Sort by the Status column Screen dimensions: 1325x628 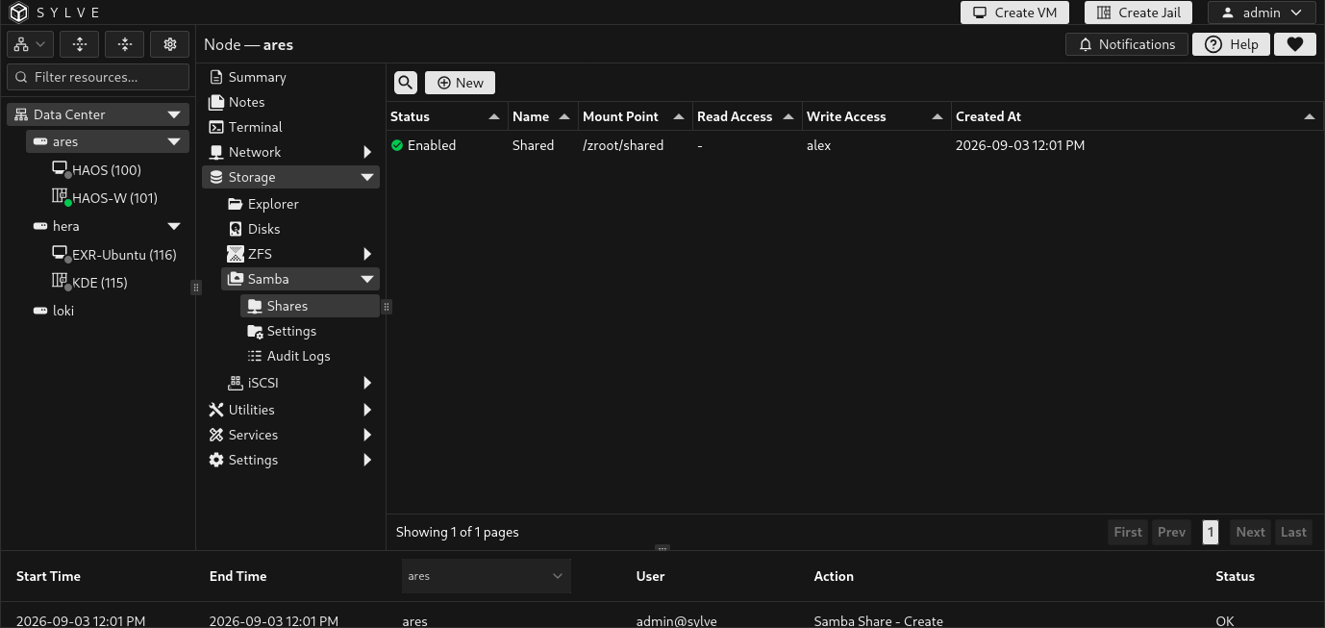coord(446,116)
